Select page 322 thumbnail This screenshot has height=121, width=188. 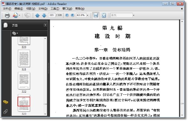[x=24, y=81]
